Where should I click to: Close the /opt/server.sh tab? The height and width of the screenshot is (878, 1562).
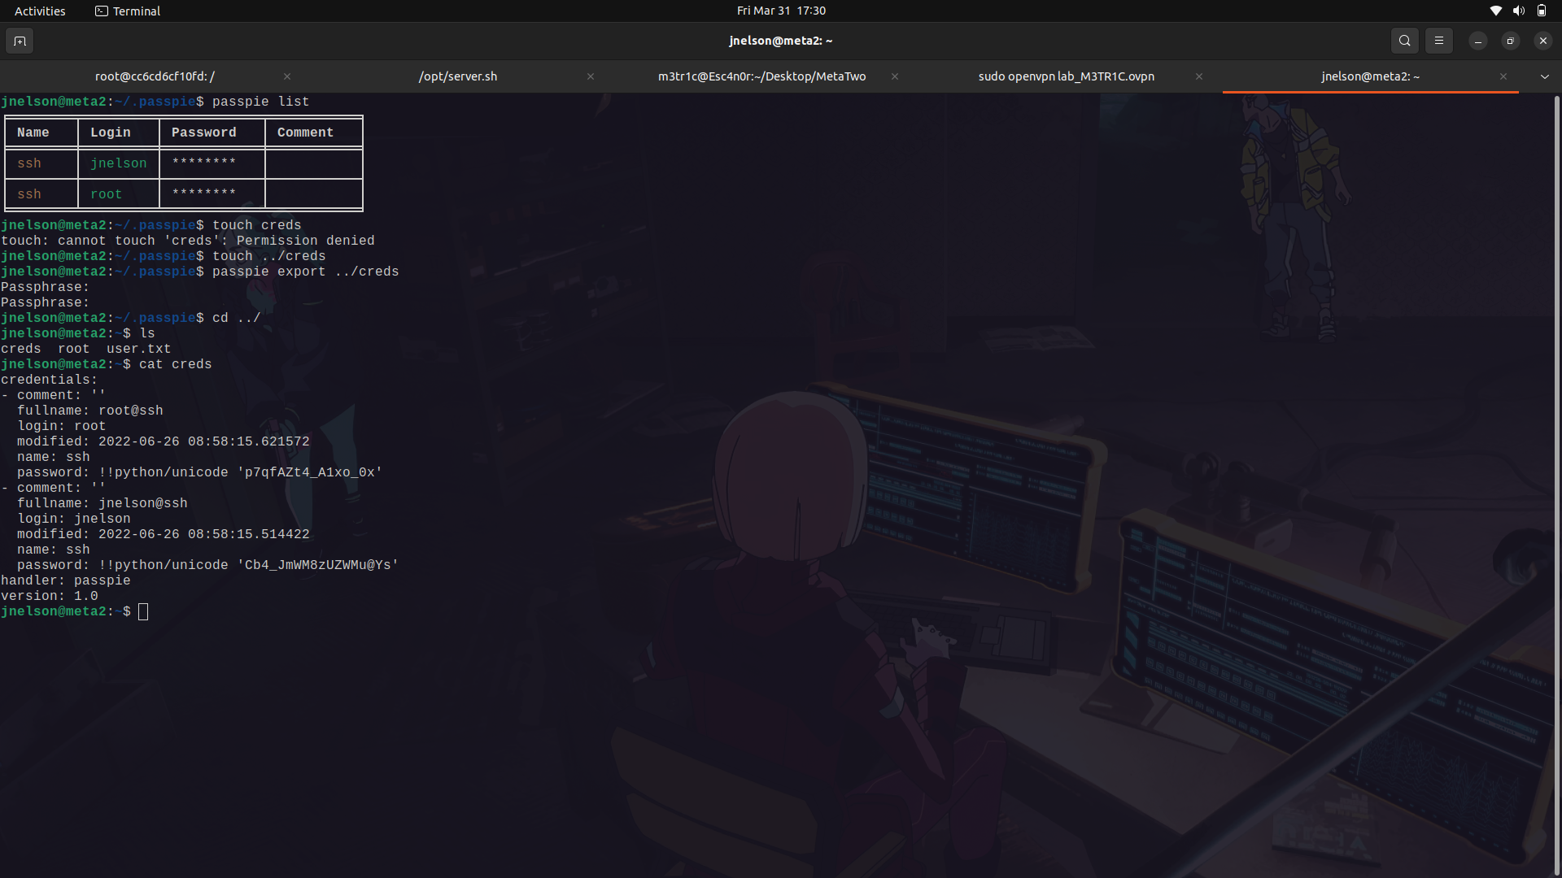[x=591, y=76]
